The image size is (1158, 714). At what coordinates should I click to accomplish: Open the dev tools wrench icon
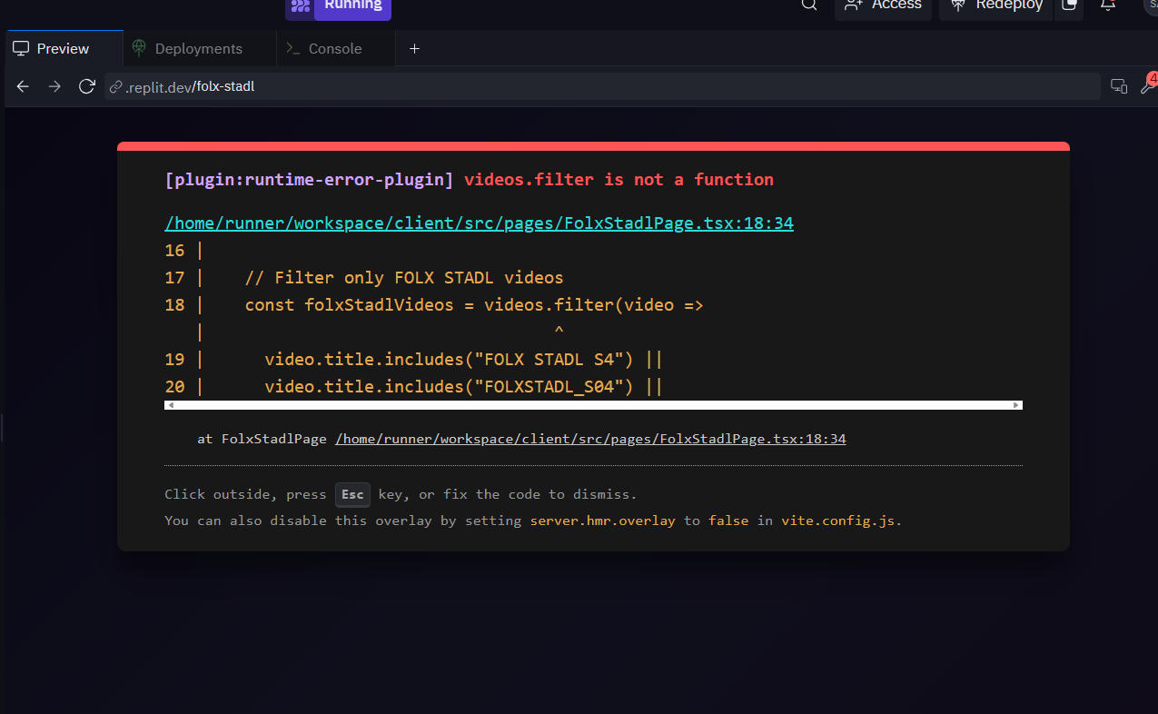pos(1147,86)
